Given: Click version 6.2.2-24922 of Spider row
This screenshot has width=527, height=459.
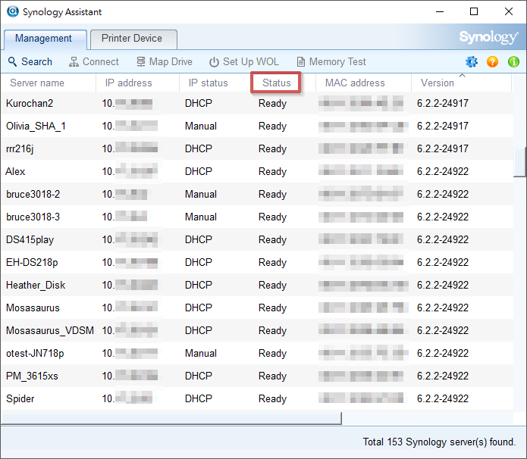Looking at the screenshot, I should 443,398.
